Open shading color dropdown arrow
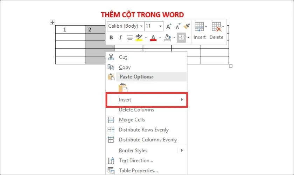This screenshot has width=294, height=175. (174, 37)
